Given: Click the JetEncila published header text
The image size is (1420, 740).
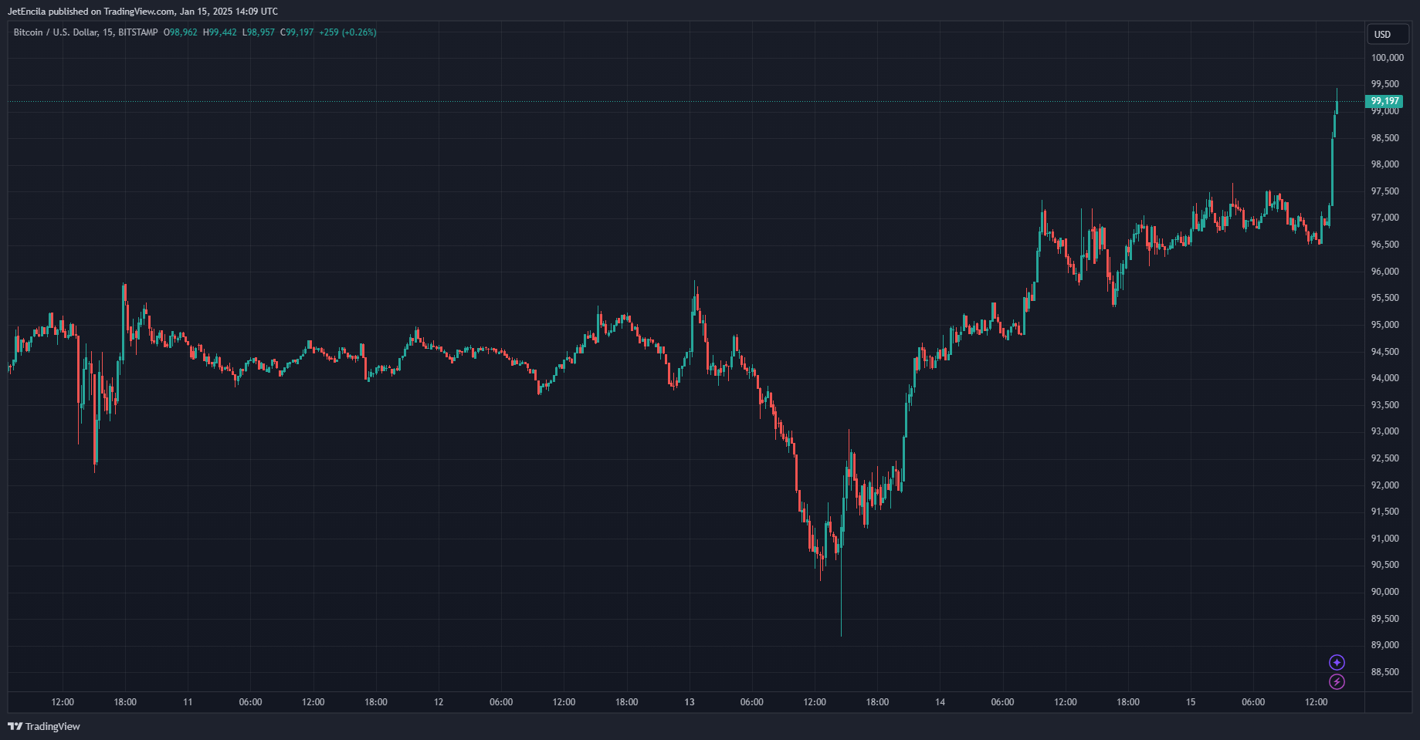Looking at the screenshot, I should tap(143, 12).
